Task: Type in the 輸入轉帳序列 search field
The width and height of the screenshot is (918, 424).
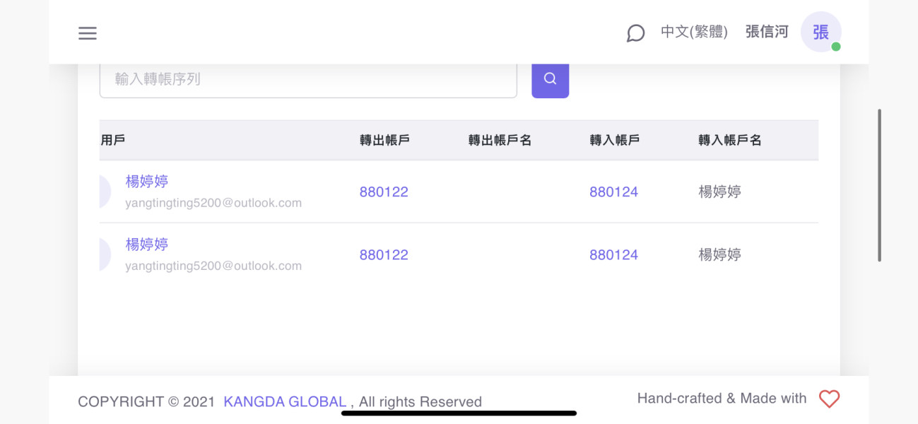Action: click(x=308, y=79)
